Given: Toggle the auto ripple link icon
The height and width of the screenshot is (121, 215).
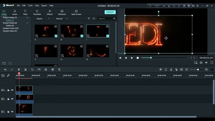Looking at the screenshot, I should click(8, 75).
